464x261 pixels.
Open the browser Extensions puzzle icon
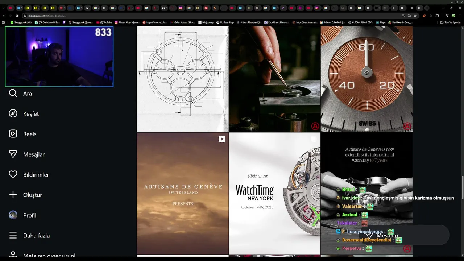pos(437,16)
